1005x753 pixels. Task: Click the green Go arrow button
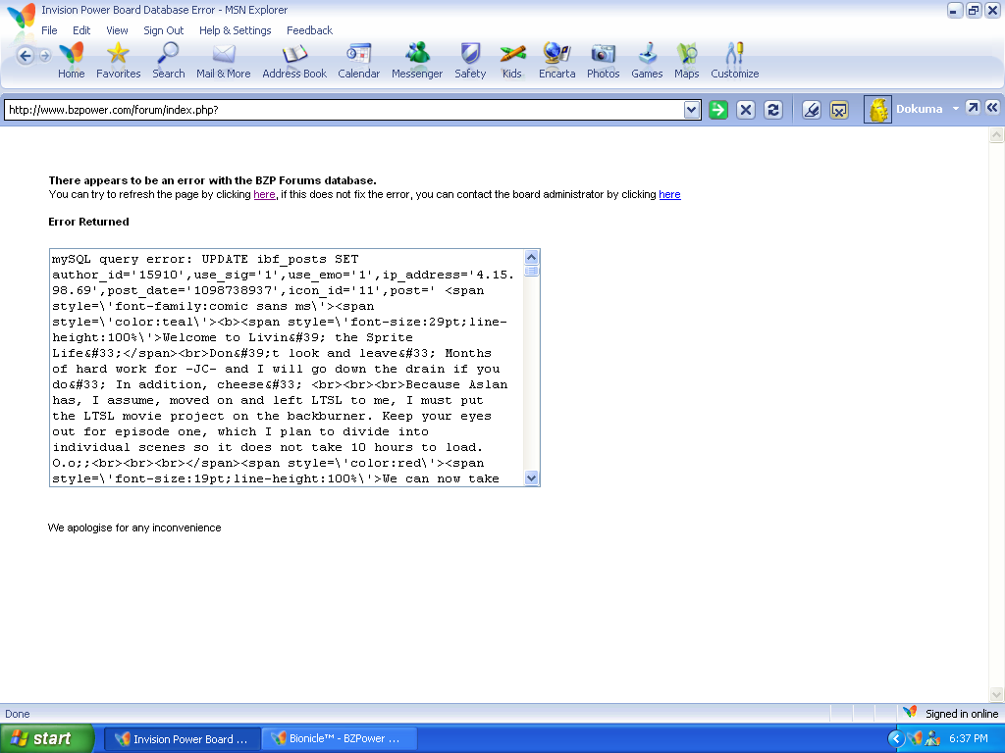[x=717, y=110]
